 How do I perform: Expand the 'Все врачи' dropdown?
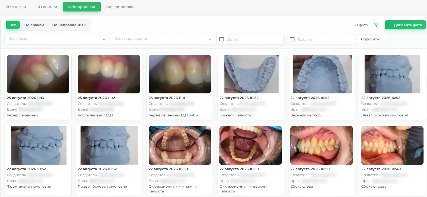(x=56, y=39)
